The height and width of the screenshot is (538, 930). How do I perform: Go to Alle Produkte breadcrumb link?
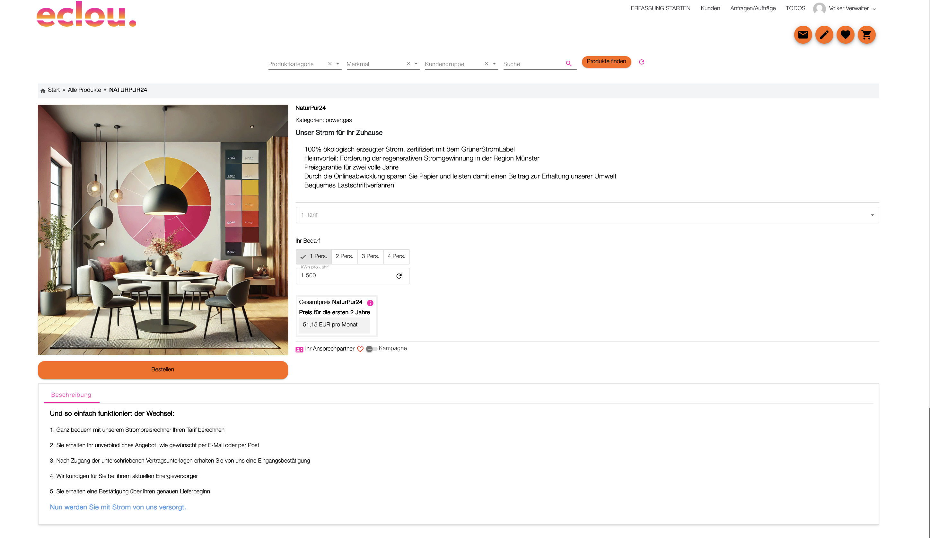(x=84, y=90)
